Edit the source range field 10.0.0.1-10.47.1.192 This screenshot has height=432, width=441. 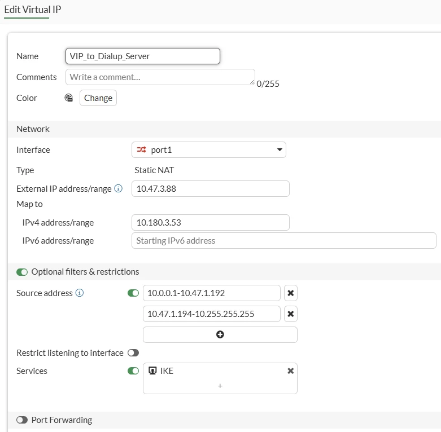(212, 293)
